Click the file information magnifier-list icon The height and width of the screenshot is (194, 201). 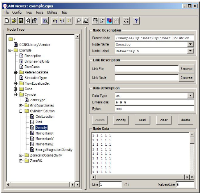pos(45,21)
